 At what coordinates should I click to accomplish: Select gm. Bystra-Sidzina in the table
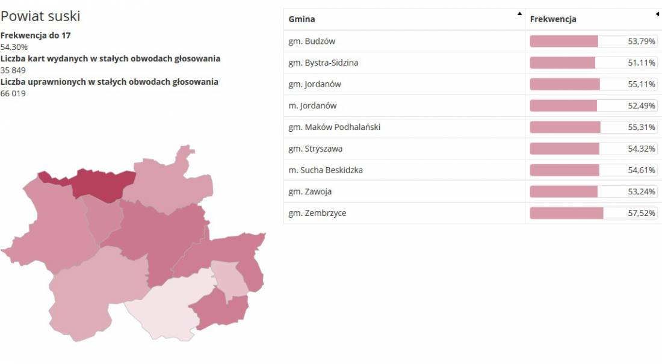click(473, 63)
